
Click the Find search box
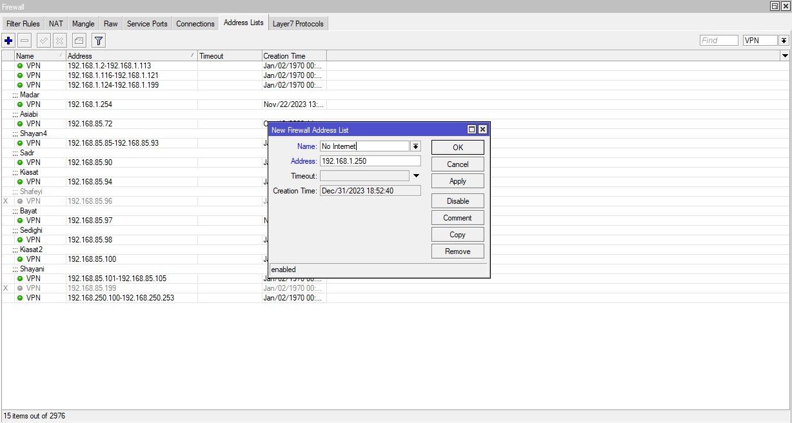click(x=718, y=41)
